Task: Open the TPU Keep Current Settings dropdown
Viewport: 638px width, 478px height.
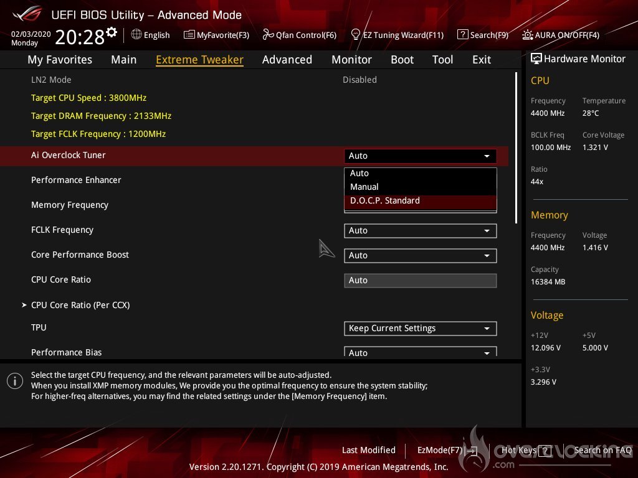Action: point(421,328)
